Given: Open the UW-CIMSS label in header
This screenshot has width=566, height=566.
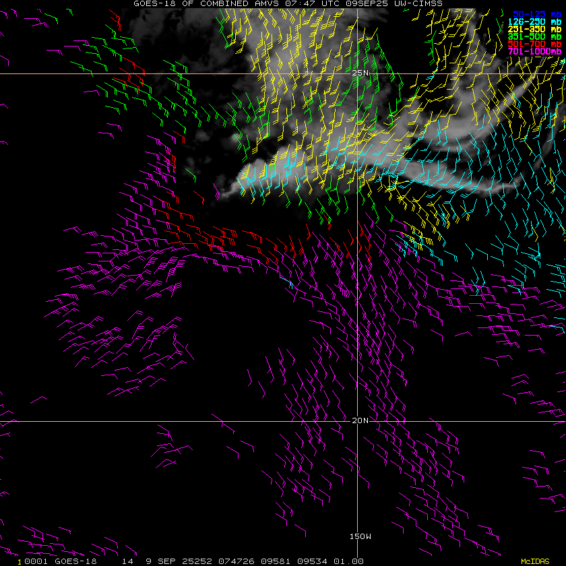Looking at the screenshot, I should pos(421,3).
